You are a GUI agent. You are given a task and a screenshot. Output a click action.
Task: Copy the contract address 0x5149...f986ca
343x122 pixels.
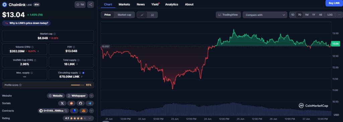pyautogui.click(x=66, y=111)
